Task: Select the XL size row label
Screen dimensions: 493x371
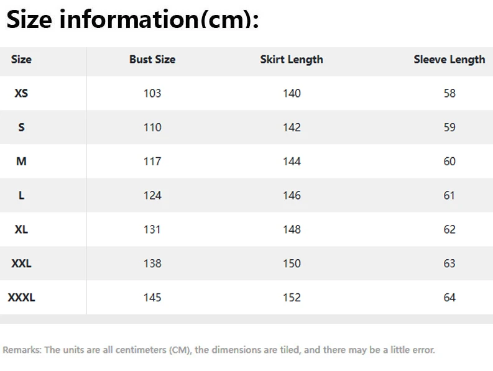Action: coord(21,229)
